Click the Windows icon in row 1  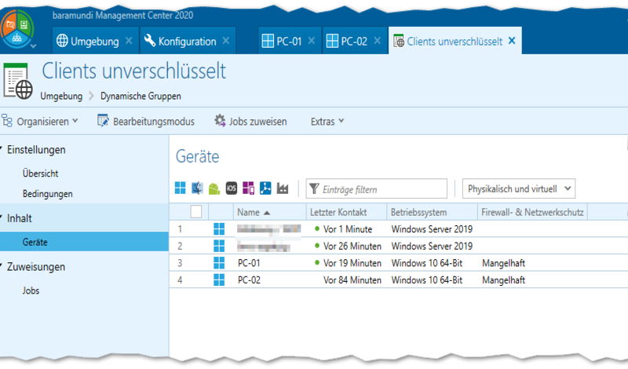219,229
